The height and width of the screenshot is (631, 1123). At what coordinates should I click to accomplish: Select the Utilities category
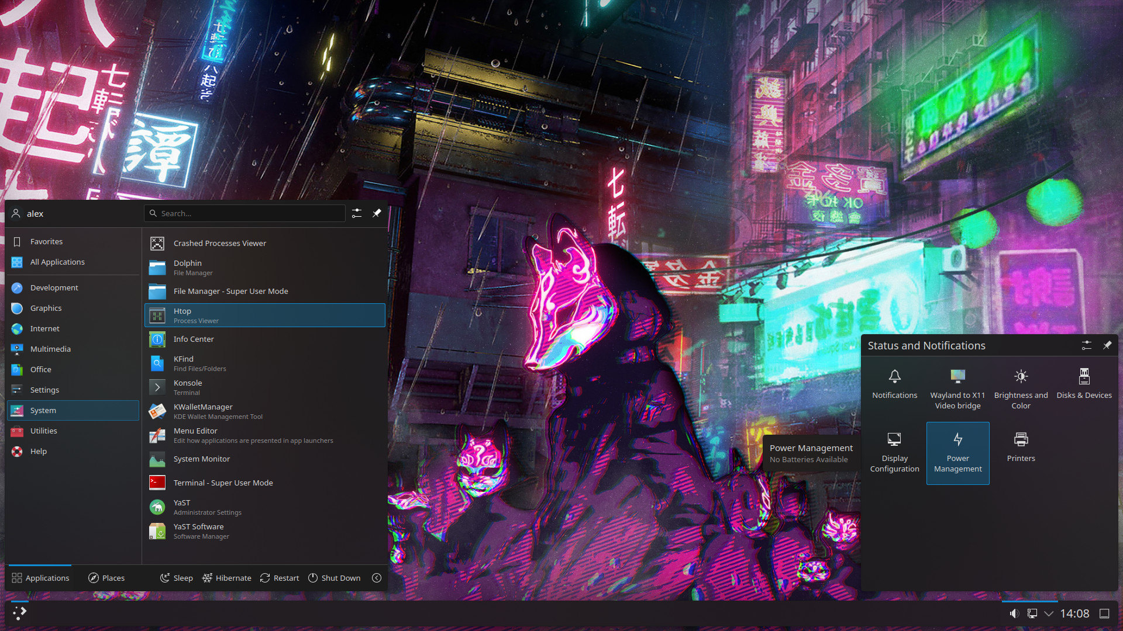click(x=73, y=431)
